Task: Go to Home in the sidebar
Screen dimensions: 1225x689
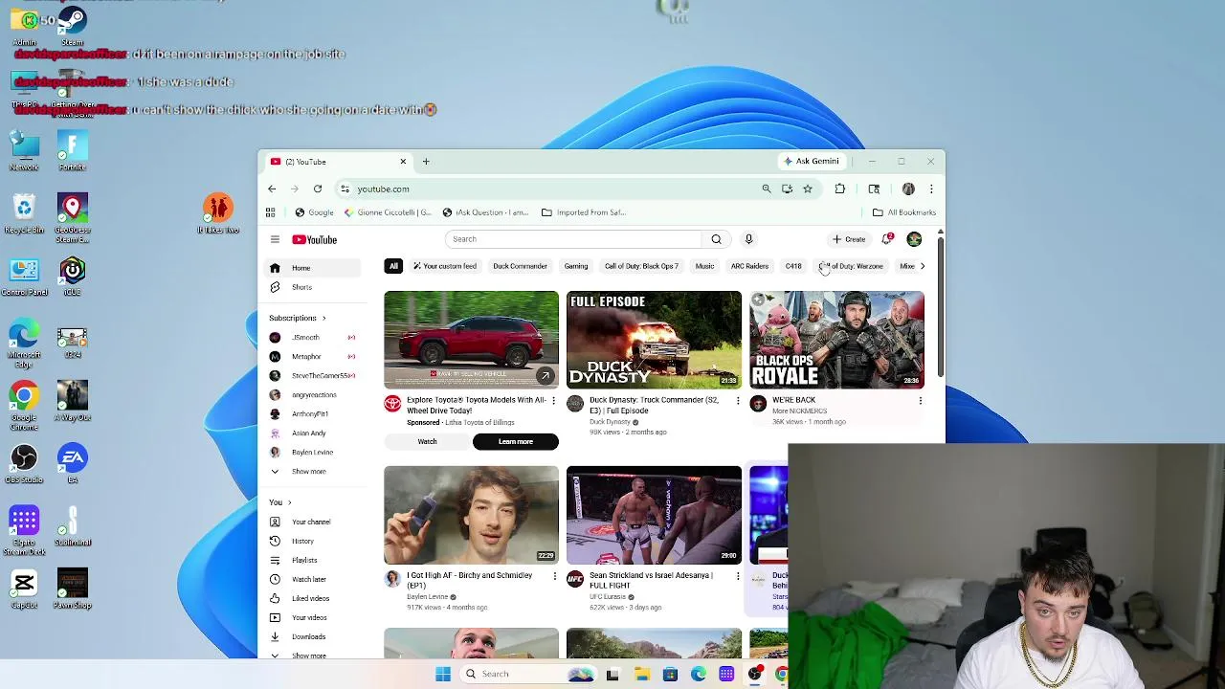Action: (x=313, y=268)
